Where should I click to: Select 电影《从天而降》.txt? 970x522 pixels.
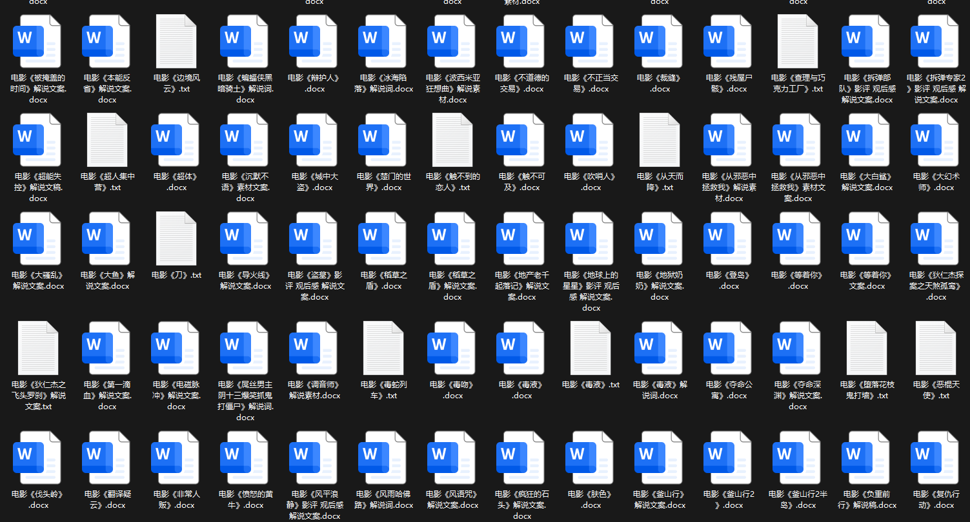[x=659, y=137]
